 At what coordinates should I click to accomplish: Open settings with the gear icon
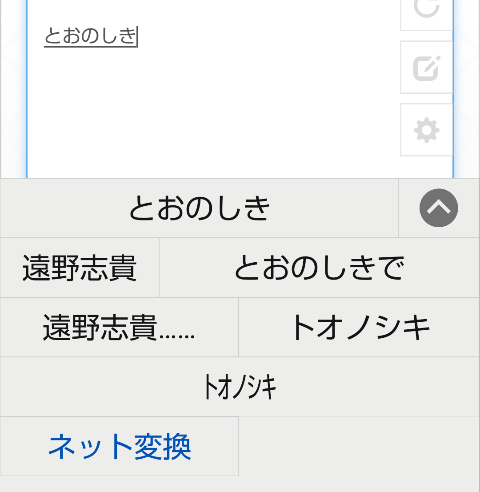[x=426, y=130]
